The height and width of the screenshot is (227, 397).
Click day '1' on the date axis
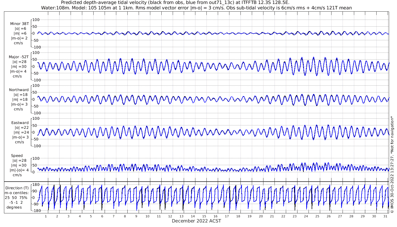click(46, 216)
